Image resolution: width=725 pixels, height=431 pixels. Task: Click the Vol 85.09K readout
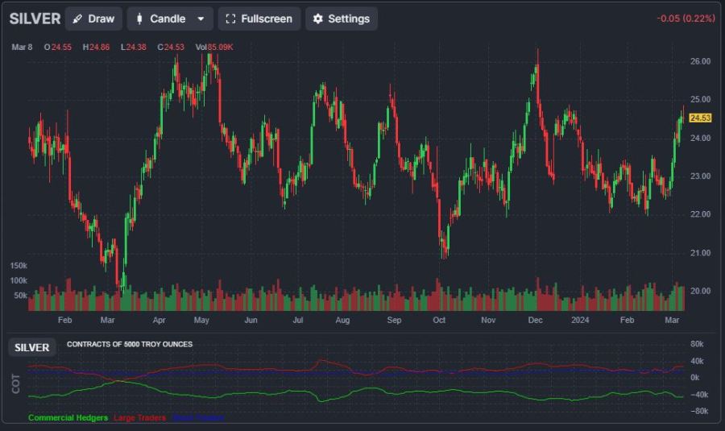point(214,48)
